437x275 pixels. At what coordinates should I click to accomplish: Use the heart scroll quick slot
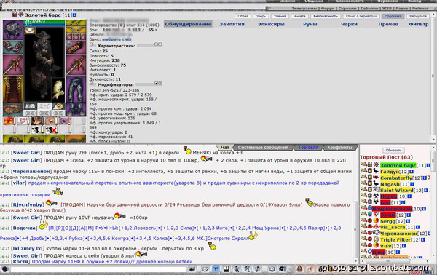click(x=23, y=121)
